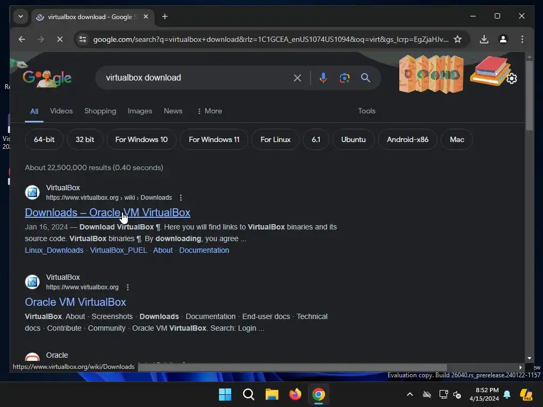Viewport: 543px width, 407px height.
Task: Launch Firefox from taskbar
Action: (x=295, y=394)
